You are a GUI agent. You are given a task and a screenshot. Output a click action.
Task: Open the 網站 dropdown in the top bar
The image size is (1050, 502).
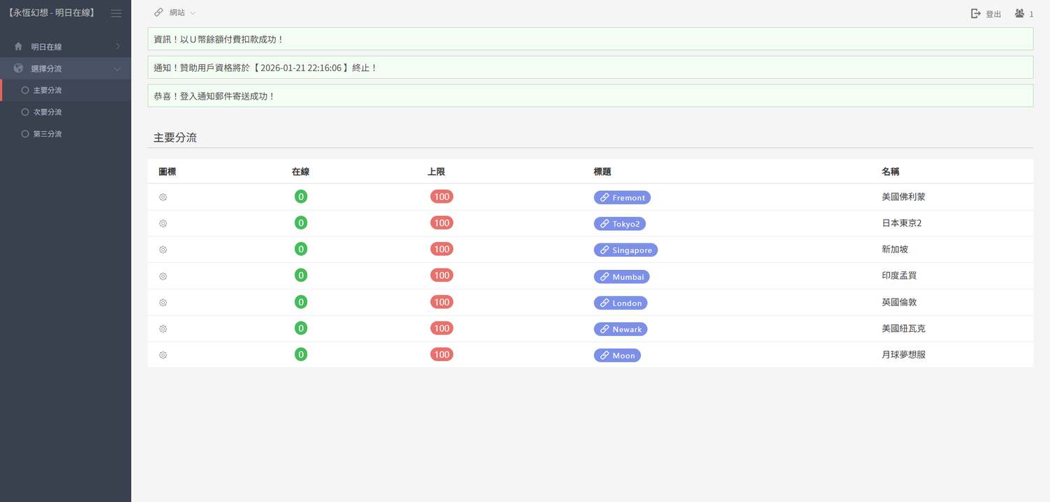tap(175, 13)
